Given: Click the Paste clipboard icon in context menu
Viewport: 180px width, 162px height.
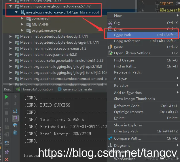Looking at the screenshot, I should tap(110, 47).
